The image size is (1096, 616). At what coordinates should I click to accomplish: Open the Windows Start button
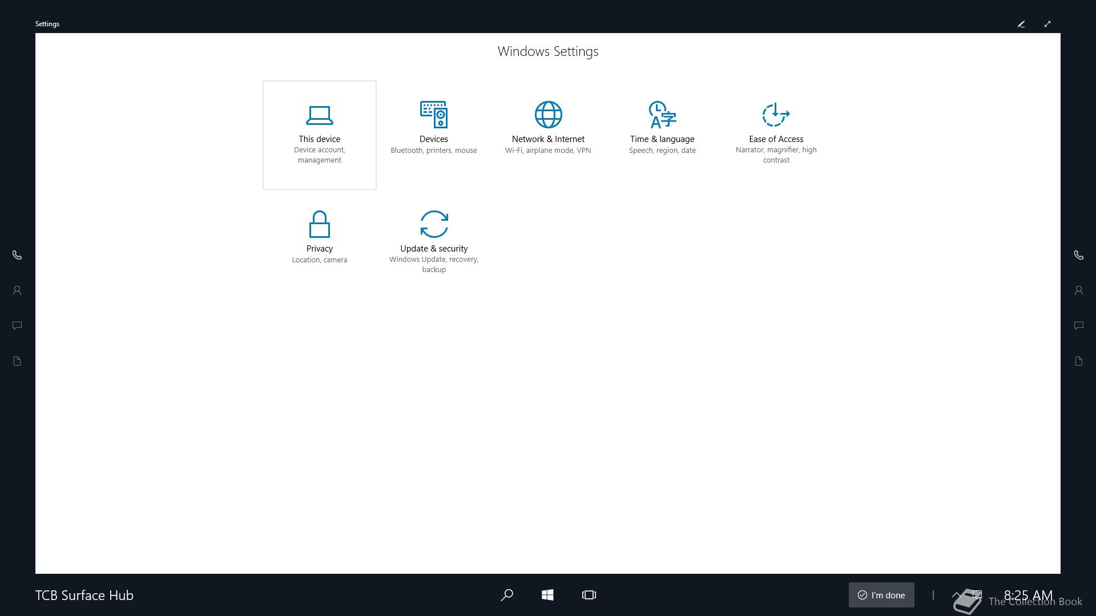coord(547,595)
